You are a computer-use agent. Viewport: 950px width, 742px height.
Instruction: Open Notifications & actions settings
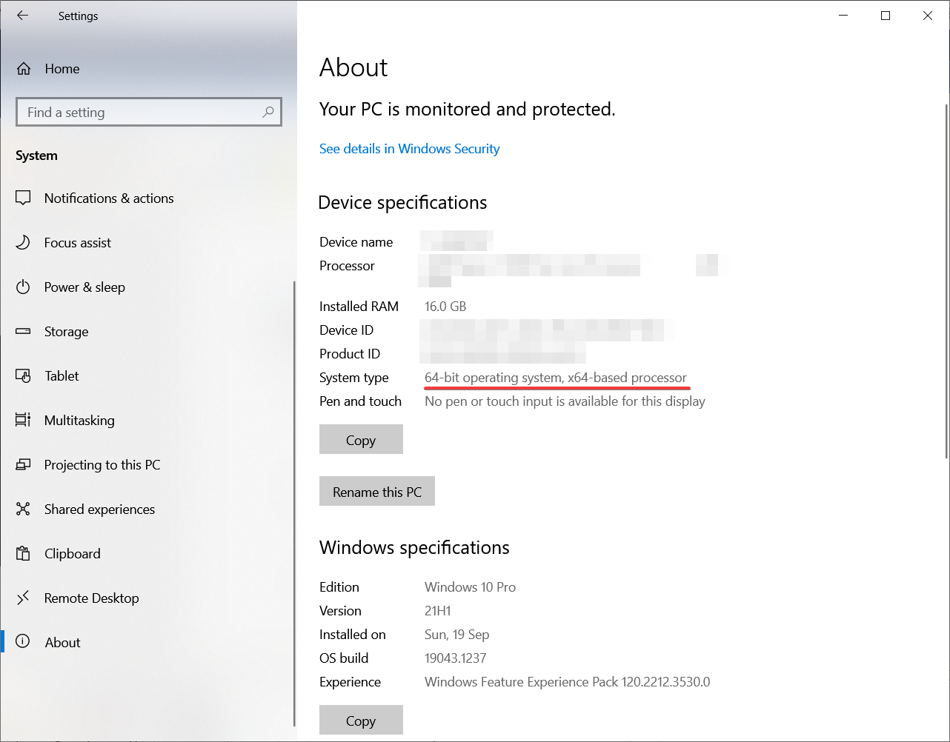[x=109, y=198]
